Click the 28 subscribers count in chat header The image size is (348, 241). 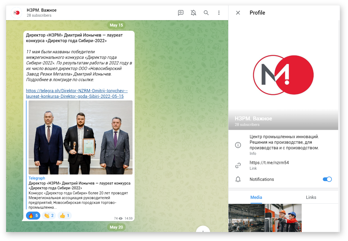point(39,16)
